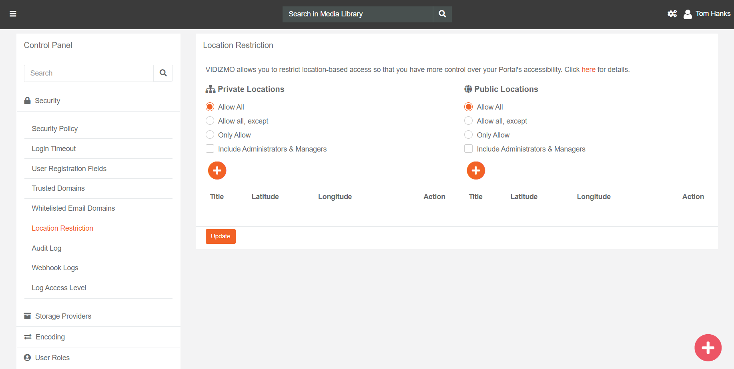Click the Media Library search magnifier icon
The width and height of the screenshot is (734, 369).
pyautogui.click(x=442, y=14)
